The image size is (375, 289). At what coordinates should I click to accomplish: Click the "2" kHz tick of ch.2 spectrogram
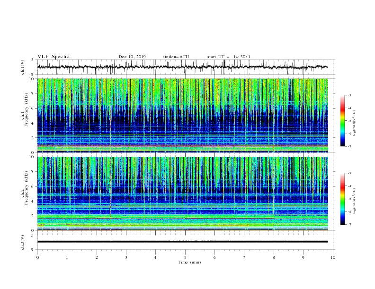pyautogui.click(x=33, y=216)
